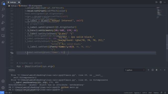Click the 'python main.py' terminal command

click(x=70, y=87)
